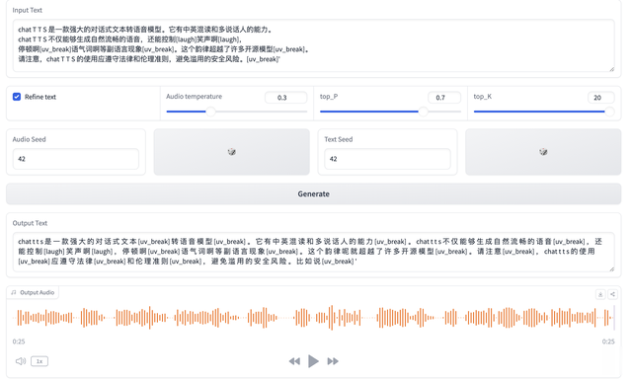
Task: Click the top_P value field
Action: click(x=444, y=98)
